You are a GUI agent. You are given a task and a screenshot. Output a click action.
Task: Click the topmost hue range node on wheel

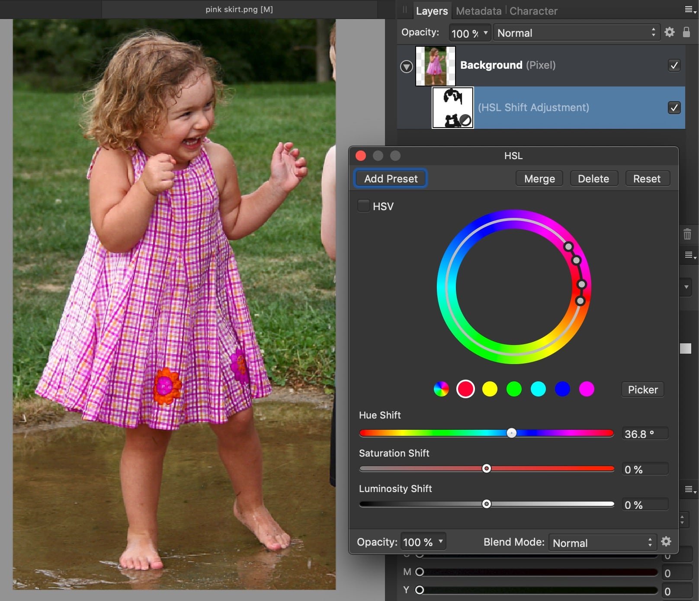point(568,246)
